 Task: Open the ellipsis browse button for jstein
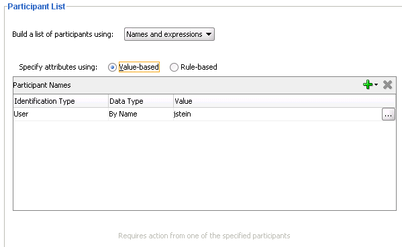[388, 114]
